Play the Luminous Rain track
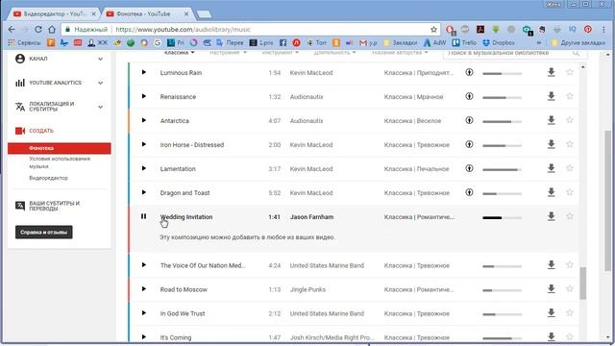Viewport: 615px width, 346px height. [x=143, y=72]
